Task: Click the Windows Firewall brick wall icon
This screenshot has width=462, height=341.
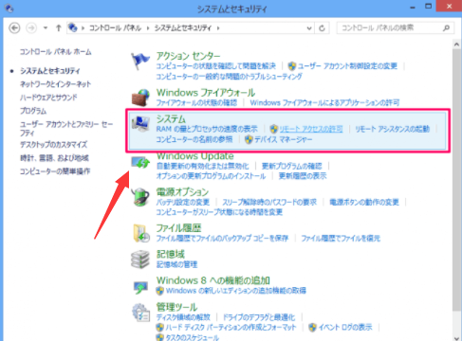Action: tap(140, 98)
